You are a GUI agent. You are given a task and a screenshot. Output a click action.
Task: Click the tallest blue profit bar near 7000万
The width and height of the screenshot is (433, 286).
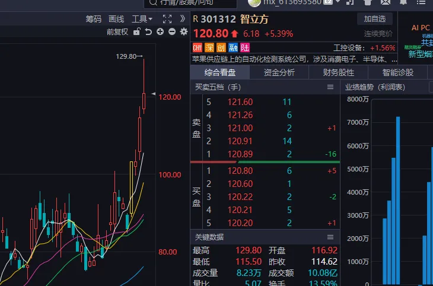(x=398, y=201)
